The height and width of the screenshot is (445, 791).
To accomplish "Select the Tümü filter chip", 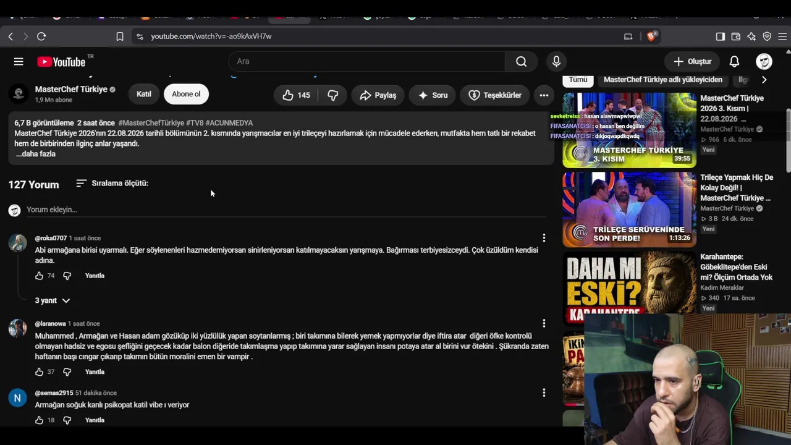I will (578, 80).
